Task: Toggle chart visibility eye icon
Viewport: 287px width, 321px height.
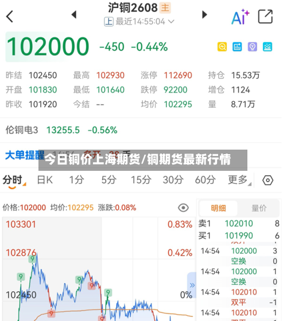Action: (183, 208)
